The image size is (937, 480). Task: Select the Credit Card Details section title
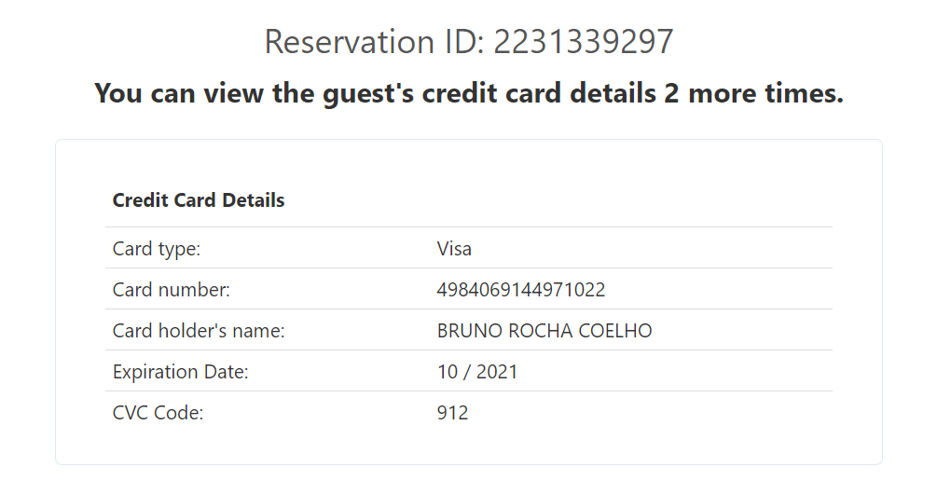point(199,200)
